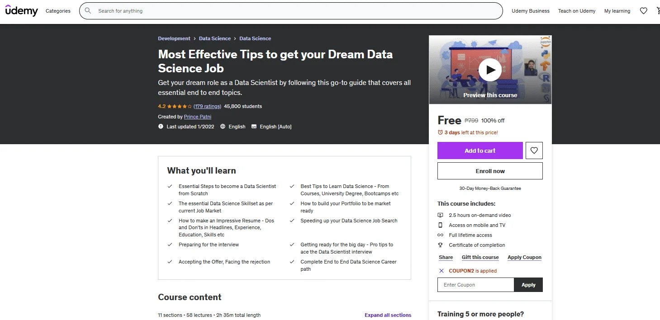Viewport: 660px width, 320px height.
Task: Click checkmark beside Essential Steps item
Action: 170,186
